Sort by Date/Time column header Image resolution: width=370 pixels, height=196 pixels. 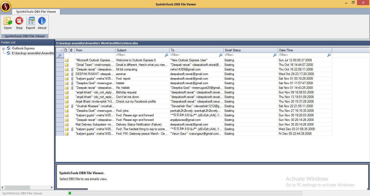click(x=305, y=50)
